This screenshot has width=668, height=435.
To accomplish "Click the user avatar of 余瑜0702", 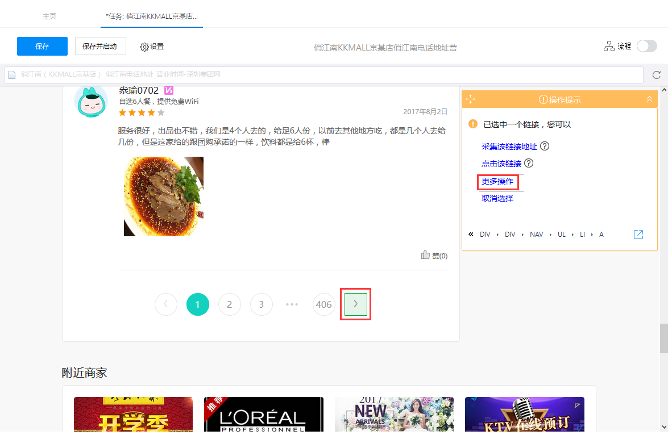I will pyautogui.click(x=91, y=101).
